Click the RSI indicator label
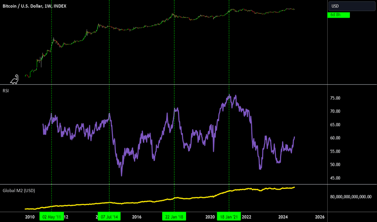Screen dimensions: 377x222 pos(6,91)
